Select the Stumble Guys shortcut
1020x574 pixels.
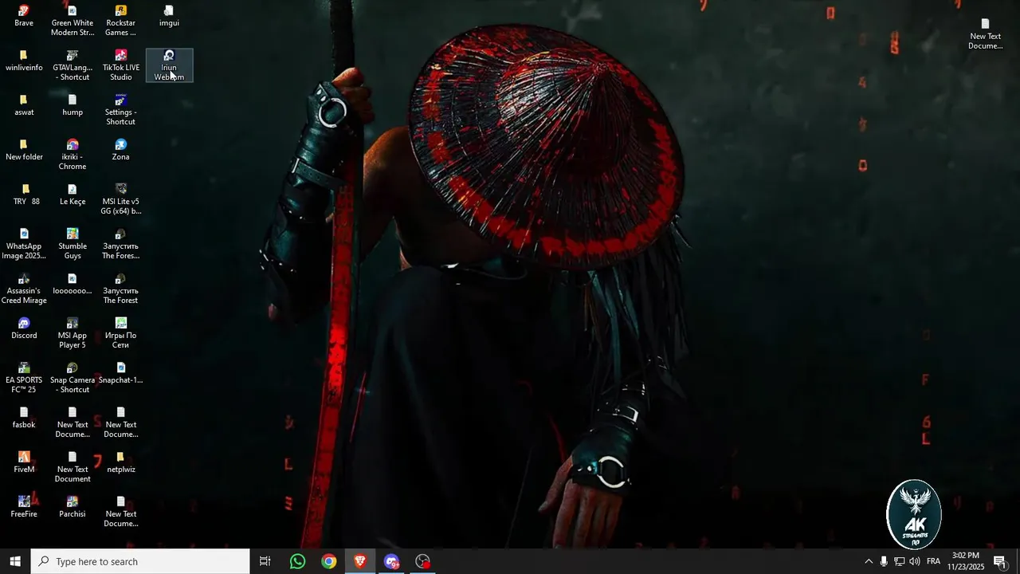pos(73,245)
